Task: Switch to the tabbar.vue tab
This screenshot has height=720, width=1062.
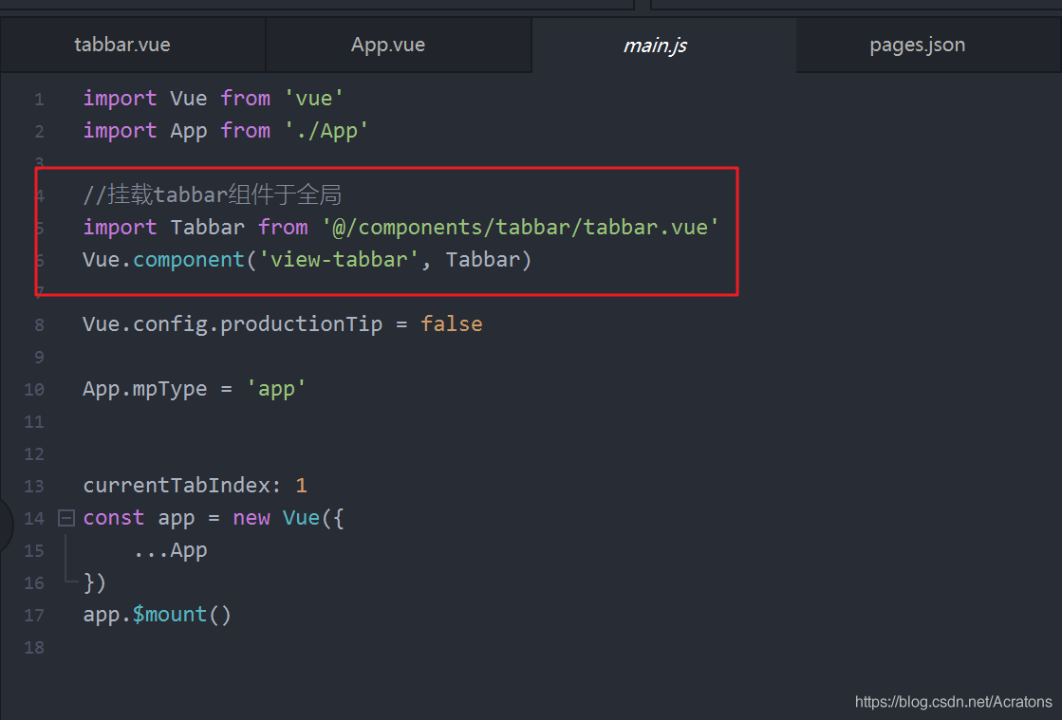Action: [122, 45]
